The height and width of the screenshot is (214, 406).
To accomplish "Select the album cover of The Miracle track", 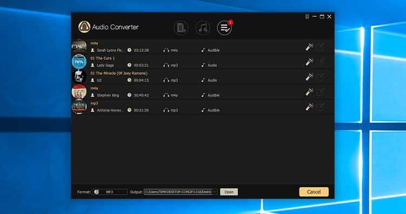I will pyautogui.click(x=79, y=77).
